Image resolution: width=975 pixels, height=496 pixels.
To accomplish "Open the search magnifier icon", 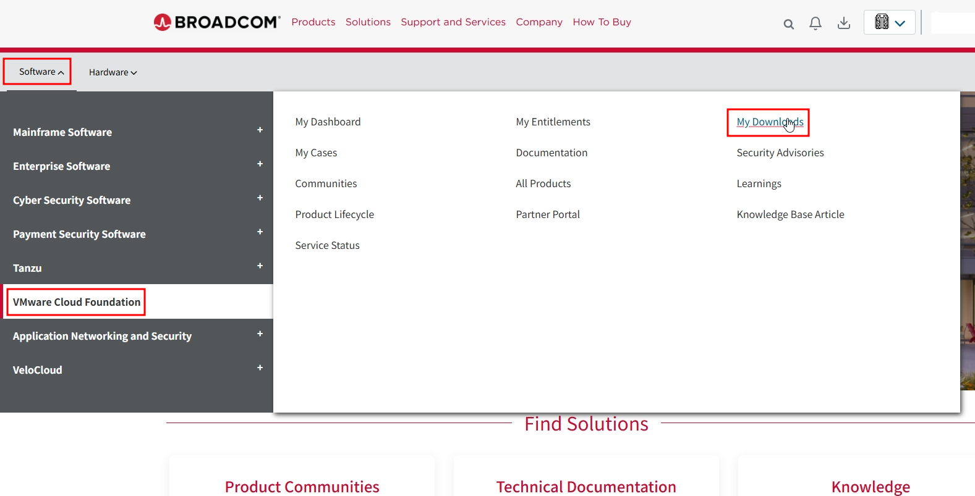I will (788, 24).
